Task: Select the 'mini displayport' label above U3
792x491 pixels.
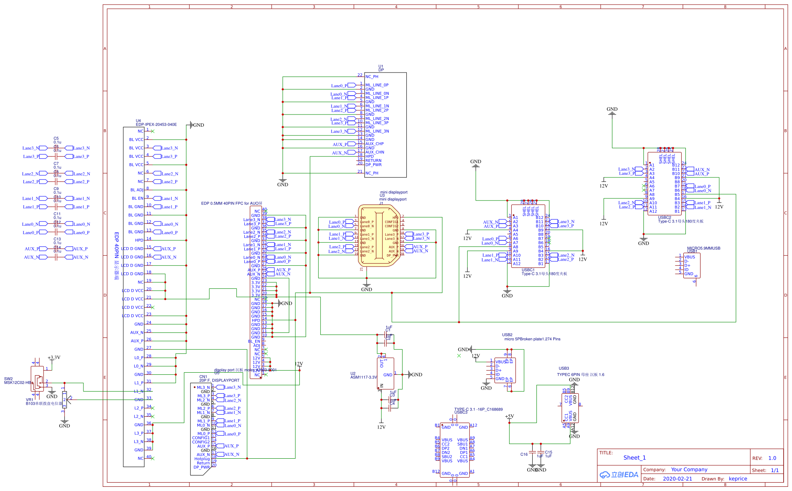Action: [x=394, y=192]
